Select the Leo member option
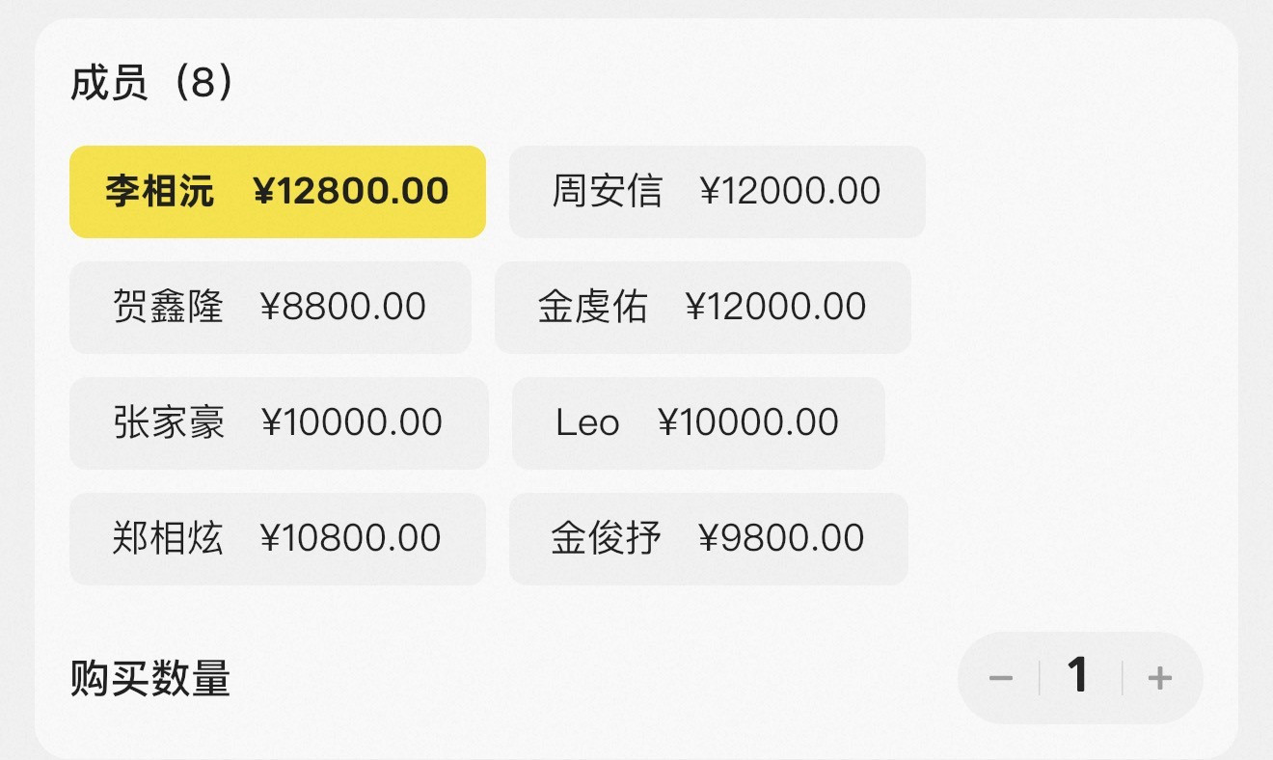Image resolution: width=1273 pixels, height=760 pixels. 697,422
